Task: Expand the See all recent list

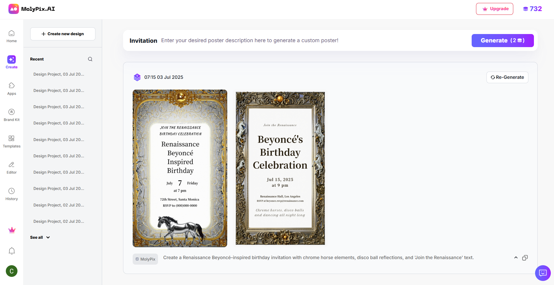Action: click(x=40, y=237)
